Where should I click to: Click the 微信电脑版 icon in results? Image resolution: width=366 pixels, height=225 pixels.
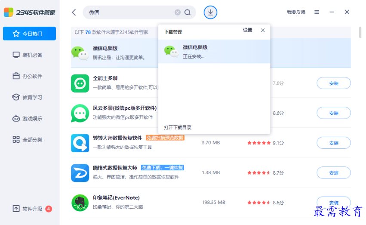point(80,53)
